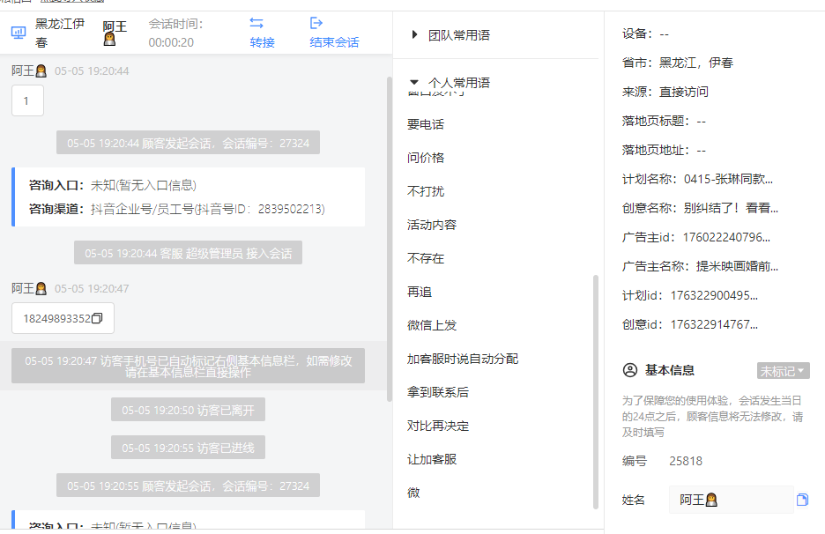The image size is (825, 534).
Task: Click the 落地页地址 row
Action: 664,150
